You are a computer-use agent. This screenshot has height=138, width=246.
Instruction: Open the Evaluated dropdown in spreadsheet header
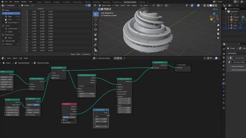(11, 5)
